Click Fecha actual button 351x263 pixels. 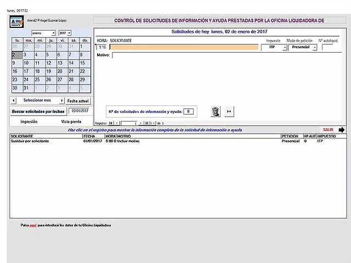click(78, 101)
